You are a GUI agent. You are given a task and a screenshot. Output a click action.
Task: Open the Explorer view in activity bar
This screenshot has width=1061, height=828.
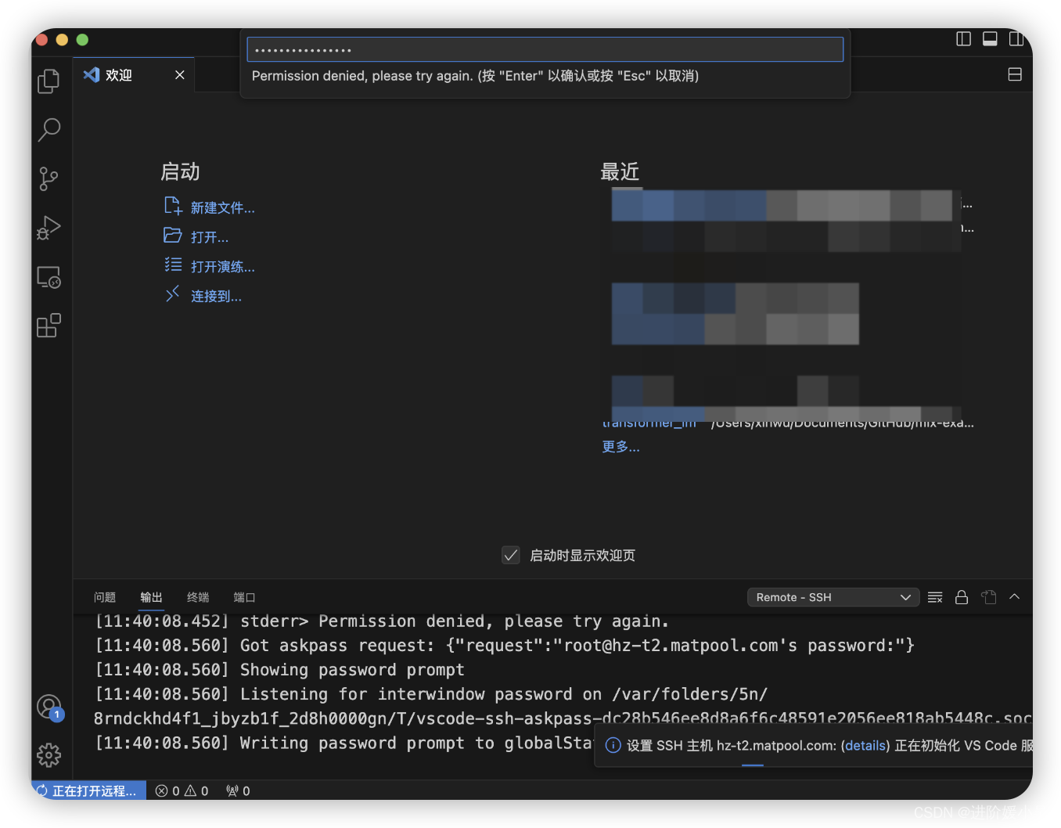[49, 81]
